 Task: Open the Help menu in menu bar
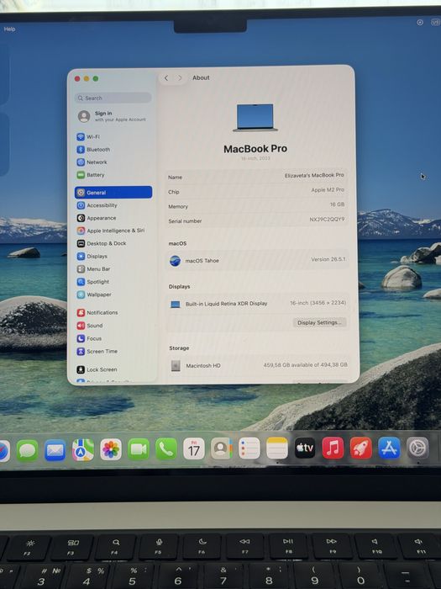(9, 29)
